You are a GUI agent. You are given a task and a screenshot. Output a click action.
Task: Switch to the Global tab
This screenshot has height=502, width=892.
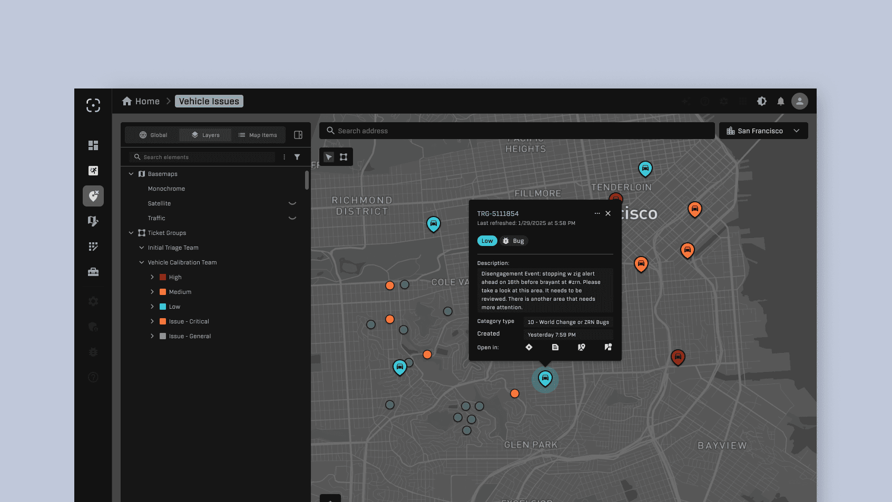click(x=153, y=135)
